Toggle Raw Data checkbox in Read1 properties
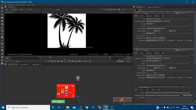196x110 pixels. [x=176, y=40]
